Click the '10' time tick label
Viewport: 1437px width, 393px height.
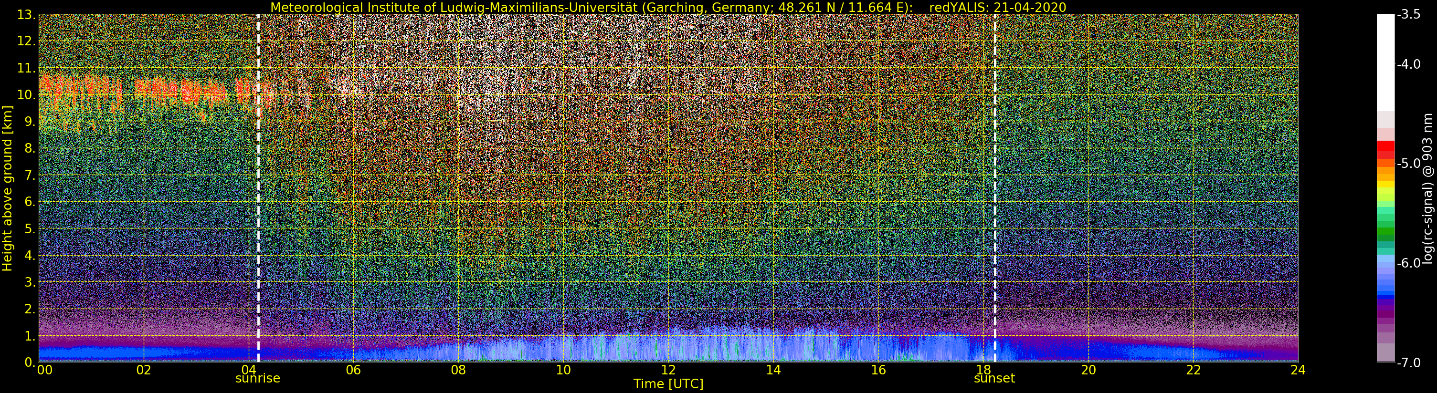tap(563, 370)
